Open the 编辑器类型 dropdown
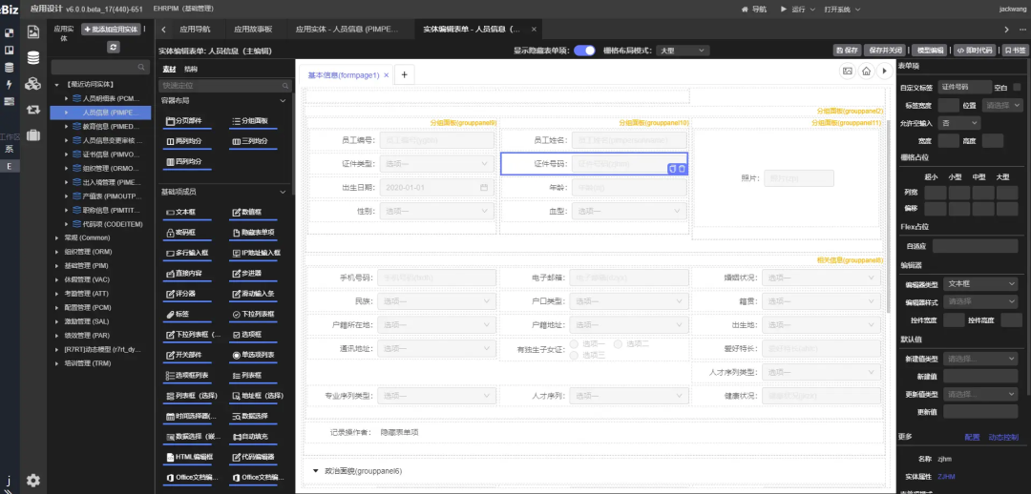 click(980, 284)
